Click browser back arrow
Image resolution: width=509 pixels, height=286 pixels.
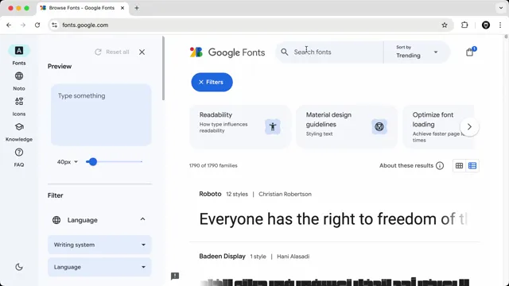tap(9, 25)
